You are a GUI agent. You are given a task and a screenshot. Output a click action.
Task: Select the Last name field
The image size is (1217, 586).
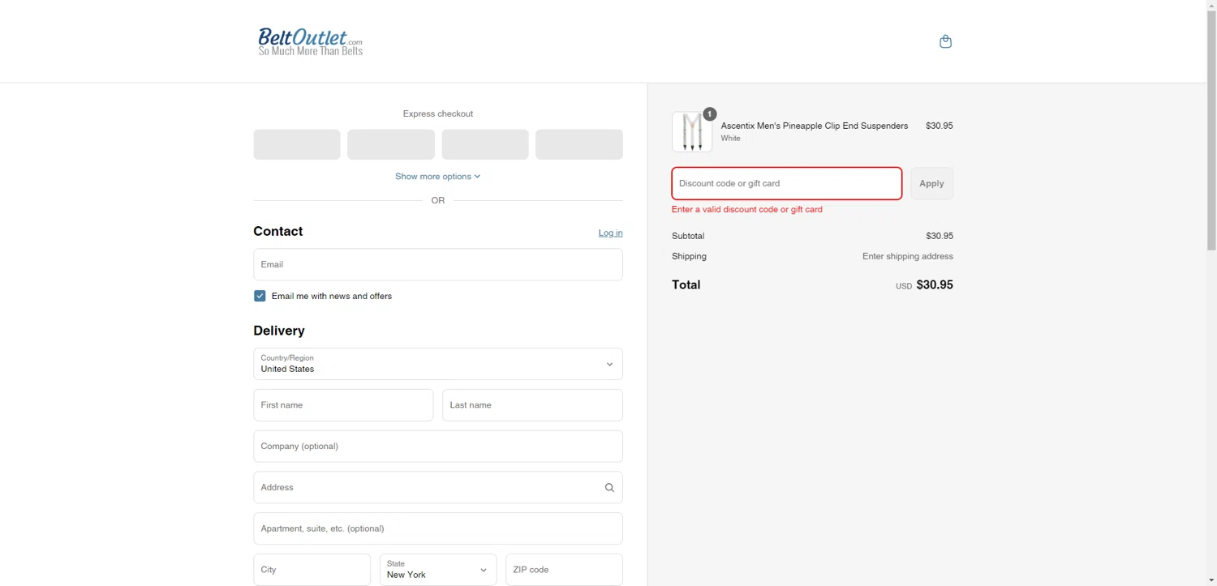[532, 405]
